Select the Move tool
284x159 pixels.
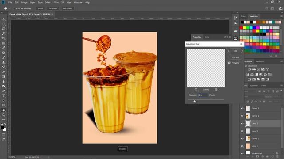click(4, 19)
